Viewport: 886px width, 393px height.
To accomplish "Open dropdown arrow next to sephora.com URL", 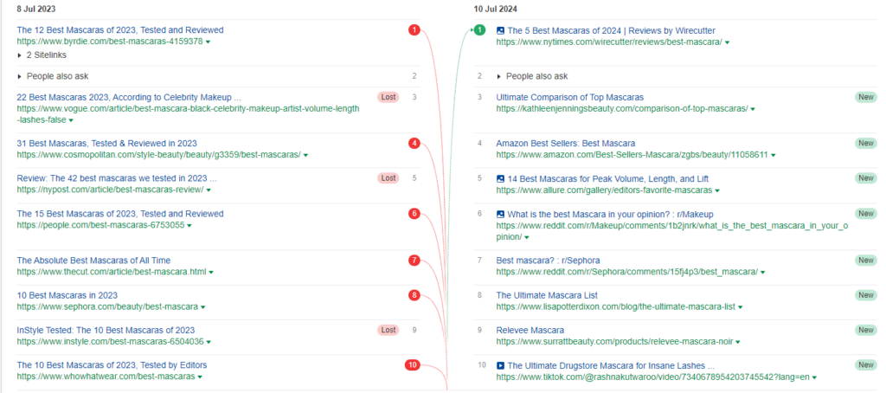I will coord(202,307).
